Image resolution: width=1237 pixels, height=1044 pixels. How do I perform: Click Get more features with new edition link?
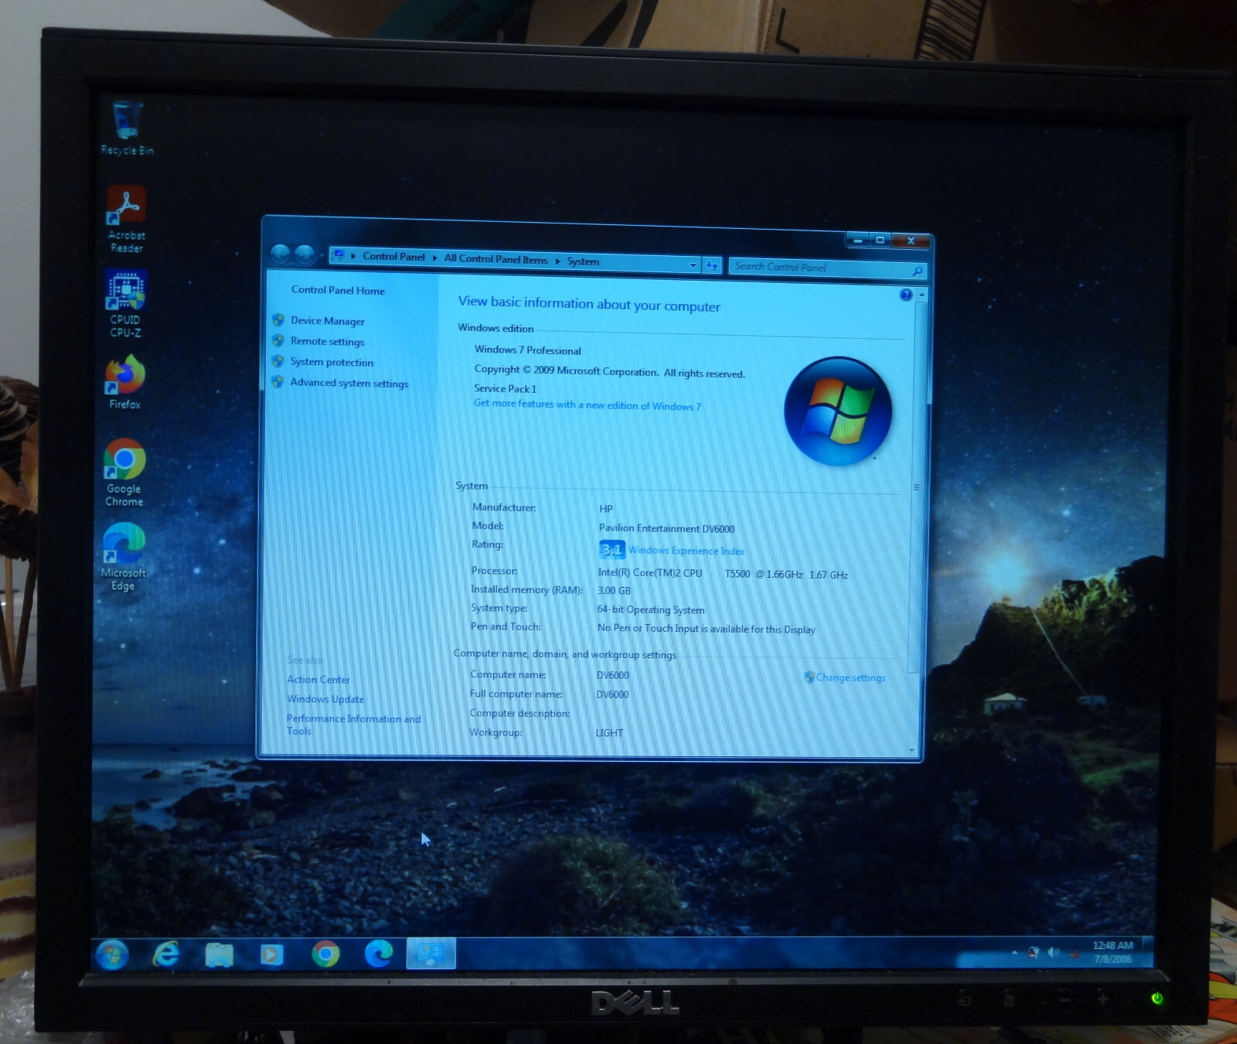[588, 404]
